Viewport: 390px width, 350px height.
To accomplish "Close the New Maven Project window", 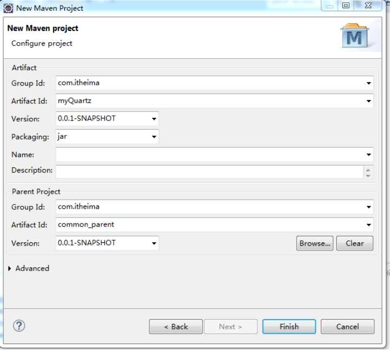I will pos(368,5).
